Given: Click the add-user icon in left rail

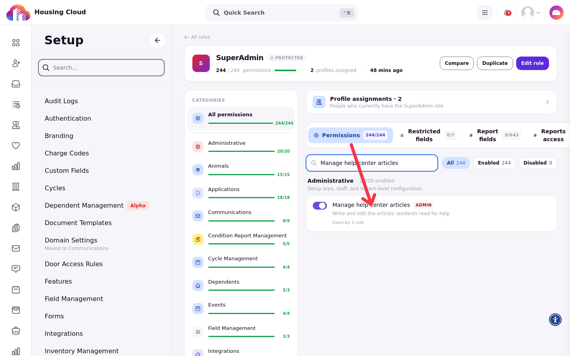Looking at the screenshot, I should (x=16, y=63).
